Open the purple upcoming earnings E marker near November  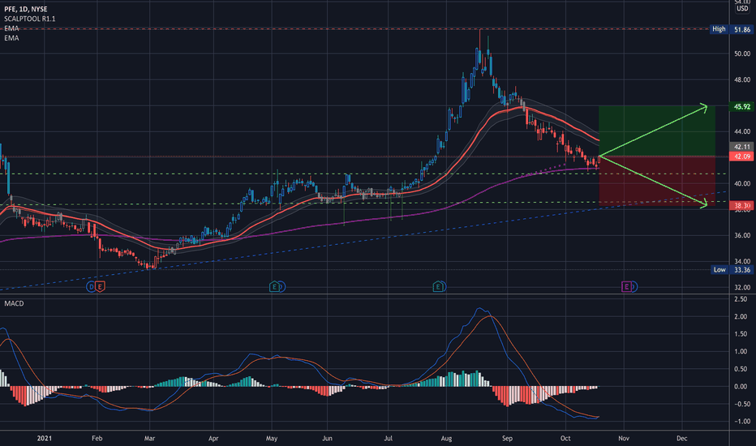click(x=627, y=287)
